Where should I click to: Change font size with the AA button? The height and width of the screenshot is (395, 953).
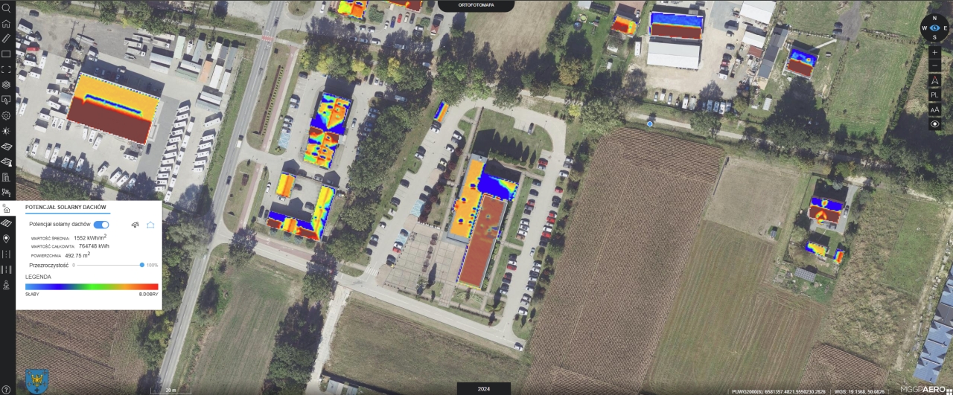click(935, 109)
